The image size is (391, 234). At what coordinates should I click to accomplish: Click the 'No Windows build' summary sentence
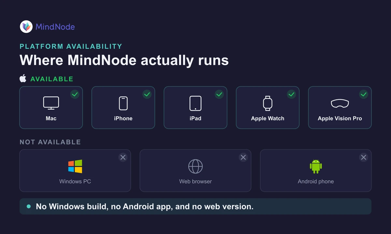145,206
